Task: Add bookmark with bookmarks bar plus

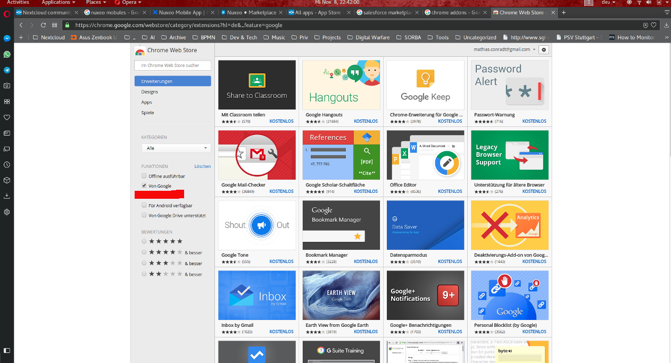Action: click(x=21, y=38)
